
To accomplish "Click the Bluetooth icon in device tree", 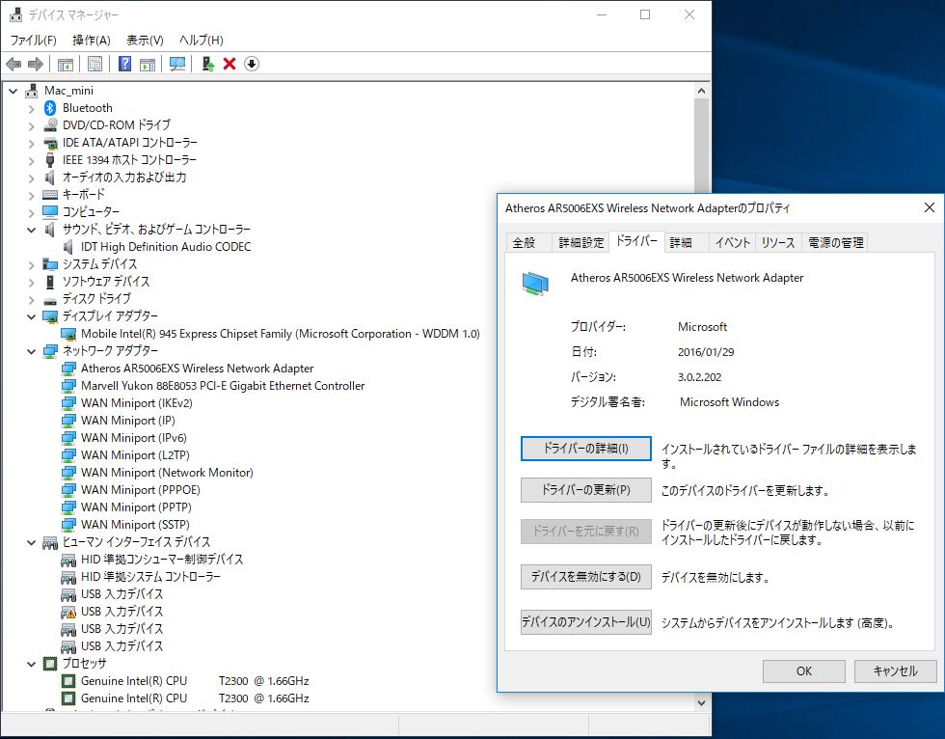I will tap(51, 108).
